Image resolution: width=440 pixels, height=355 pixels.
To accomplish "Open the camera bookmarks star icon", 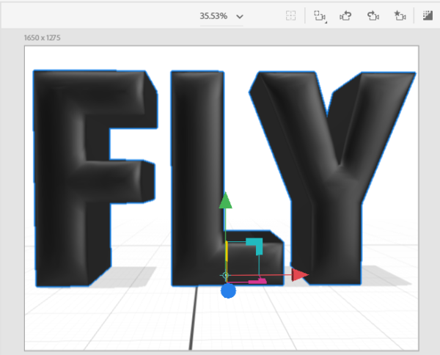I will pyautogui.click(x=399, y=15).
